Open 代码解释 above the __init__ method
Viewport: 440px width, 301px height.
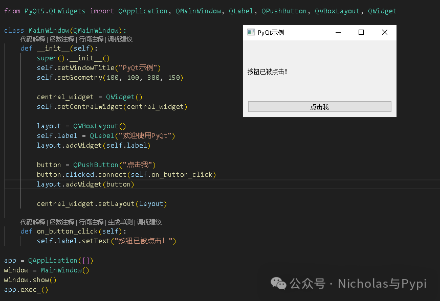(33, 39)
